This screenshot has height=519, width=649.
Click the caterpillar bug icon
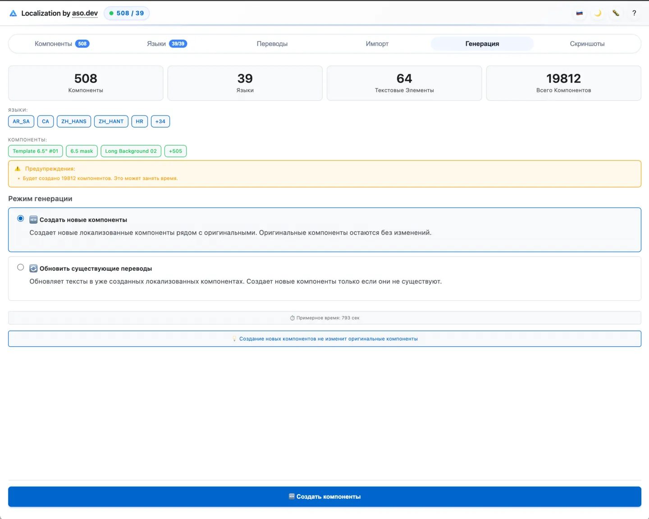(x=616, y=13)
